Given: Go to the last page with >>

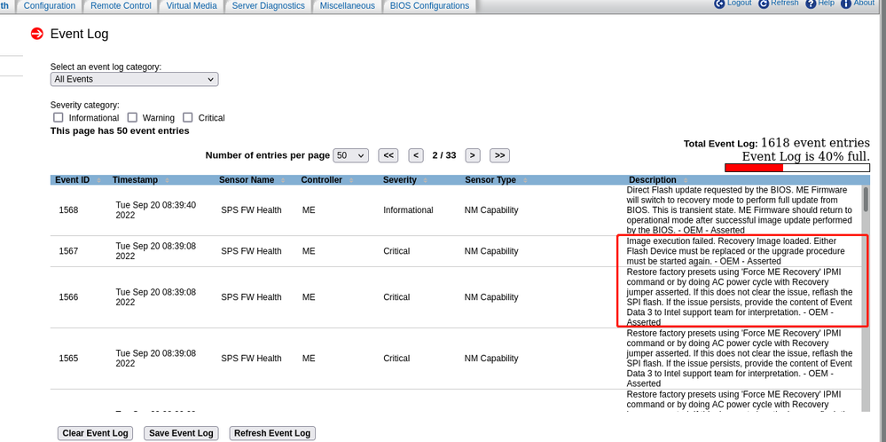Looking at the screenshot, I should [499, 155].
